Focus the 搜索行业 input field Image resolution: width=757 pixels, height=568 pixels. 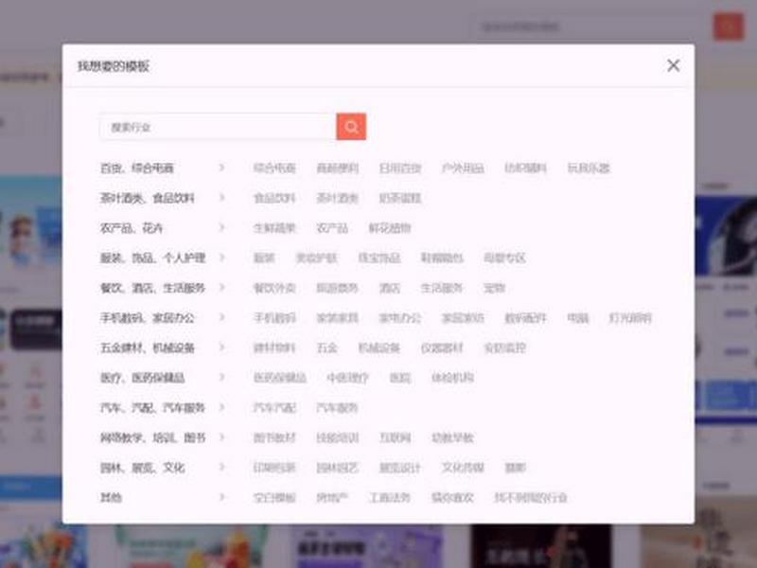218,127
